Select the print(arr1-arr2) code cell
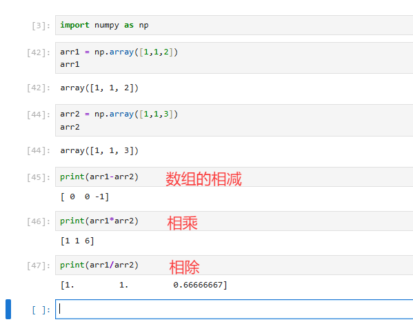 click(234, 177)
